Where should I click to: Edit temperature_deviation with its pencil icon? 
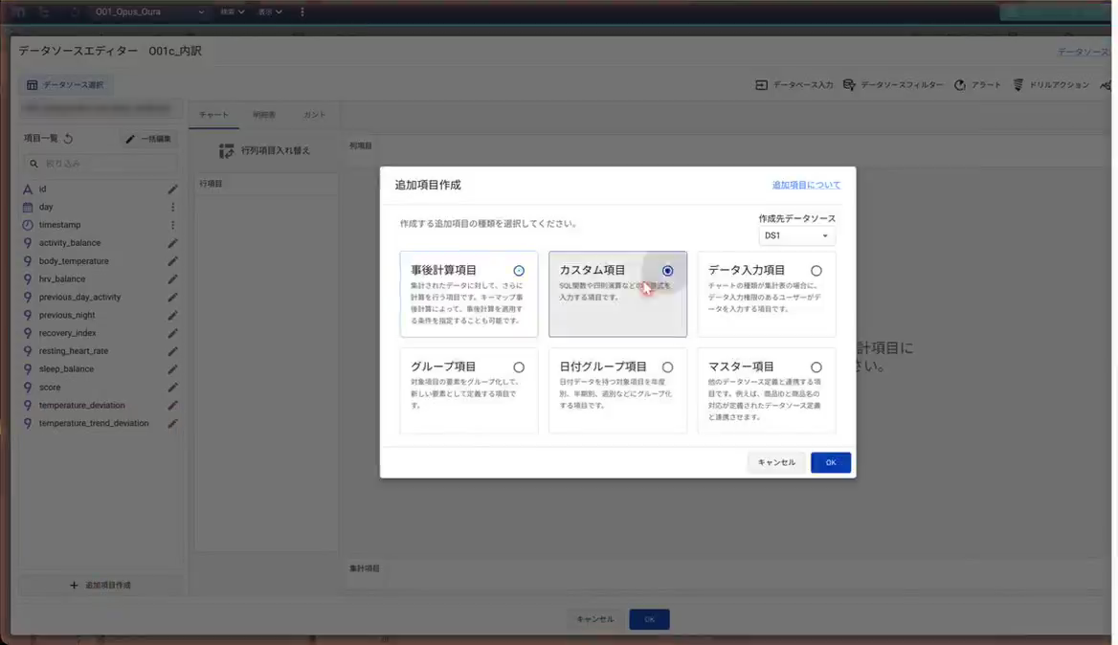[x=172, y=406]
